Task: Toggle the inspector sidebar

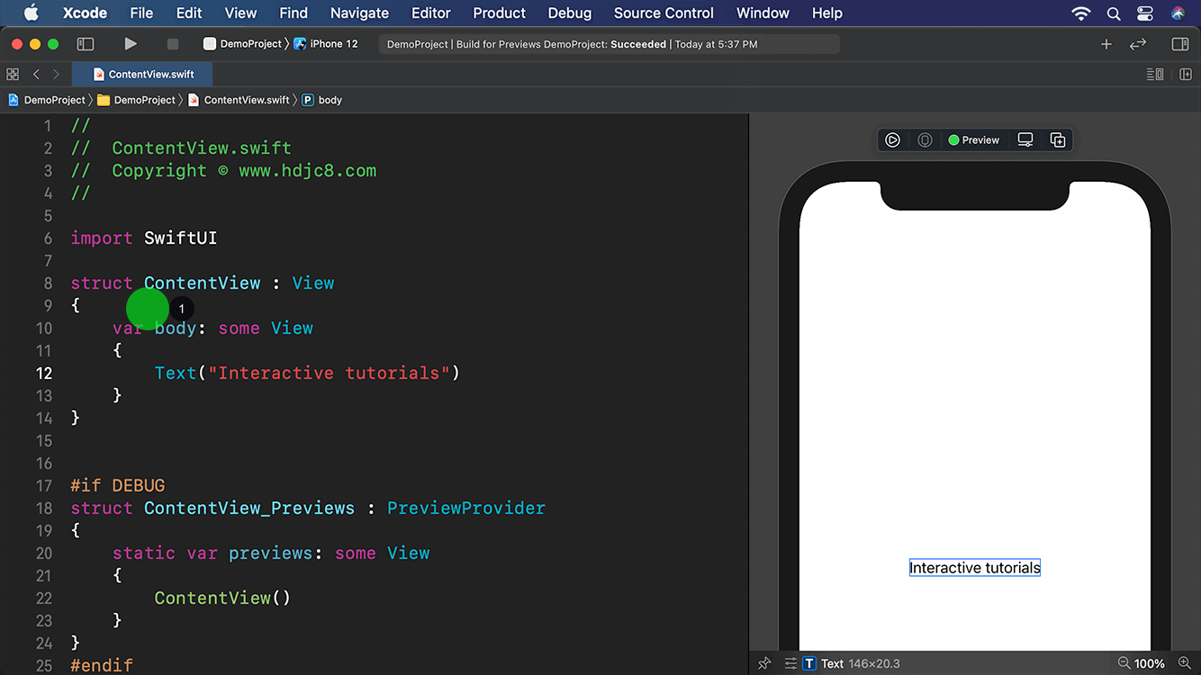Action: [1180, 44]
